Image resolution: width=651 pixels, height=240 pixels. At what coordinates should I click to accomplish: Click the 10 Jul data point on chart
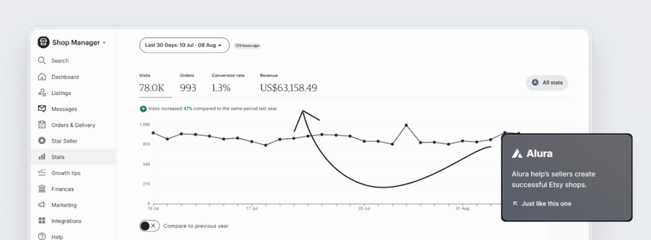(x=153, y=133)
